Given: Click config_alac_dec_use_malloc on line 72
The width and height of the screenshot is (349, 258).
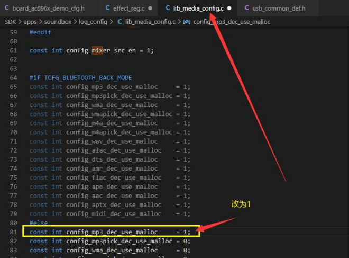Looking at the screenshot, I should pyautogui.click(x=114, y=150).
